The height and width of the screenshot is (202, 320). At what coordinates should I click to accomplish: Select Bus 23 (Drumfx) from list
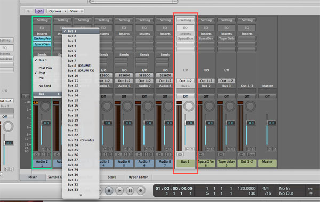81,140
